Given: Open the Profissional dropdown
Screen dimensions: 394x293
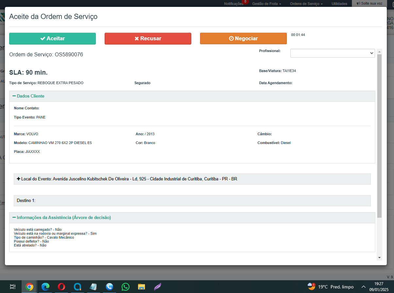Looking at the screenshot, I should coord(332,53).
